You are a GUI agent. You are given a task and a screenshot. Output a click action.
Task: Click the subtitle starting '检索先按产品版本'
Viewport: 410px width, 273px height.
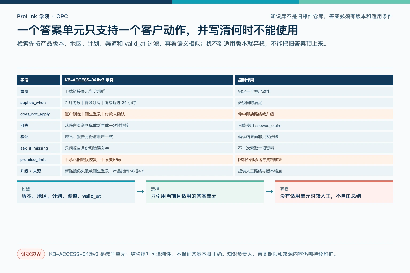coord(173,43)
